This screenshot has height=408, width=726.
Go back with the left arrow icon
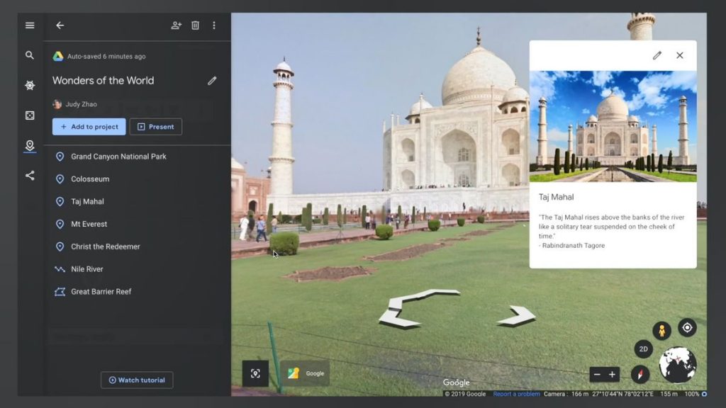pyautogui.click(x=60, y=25)
